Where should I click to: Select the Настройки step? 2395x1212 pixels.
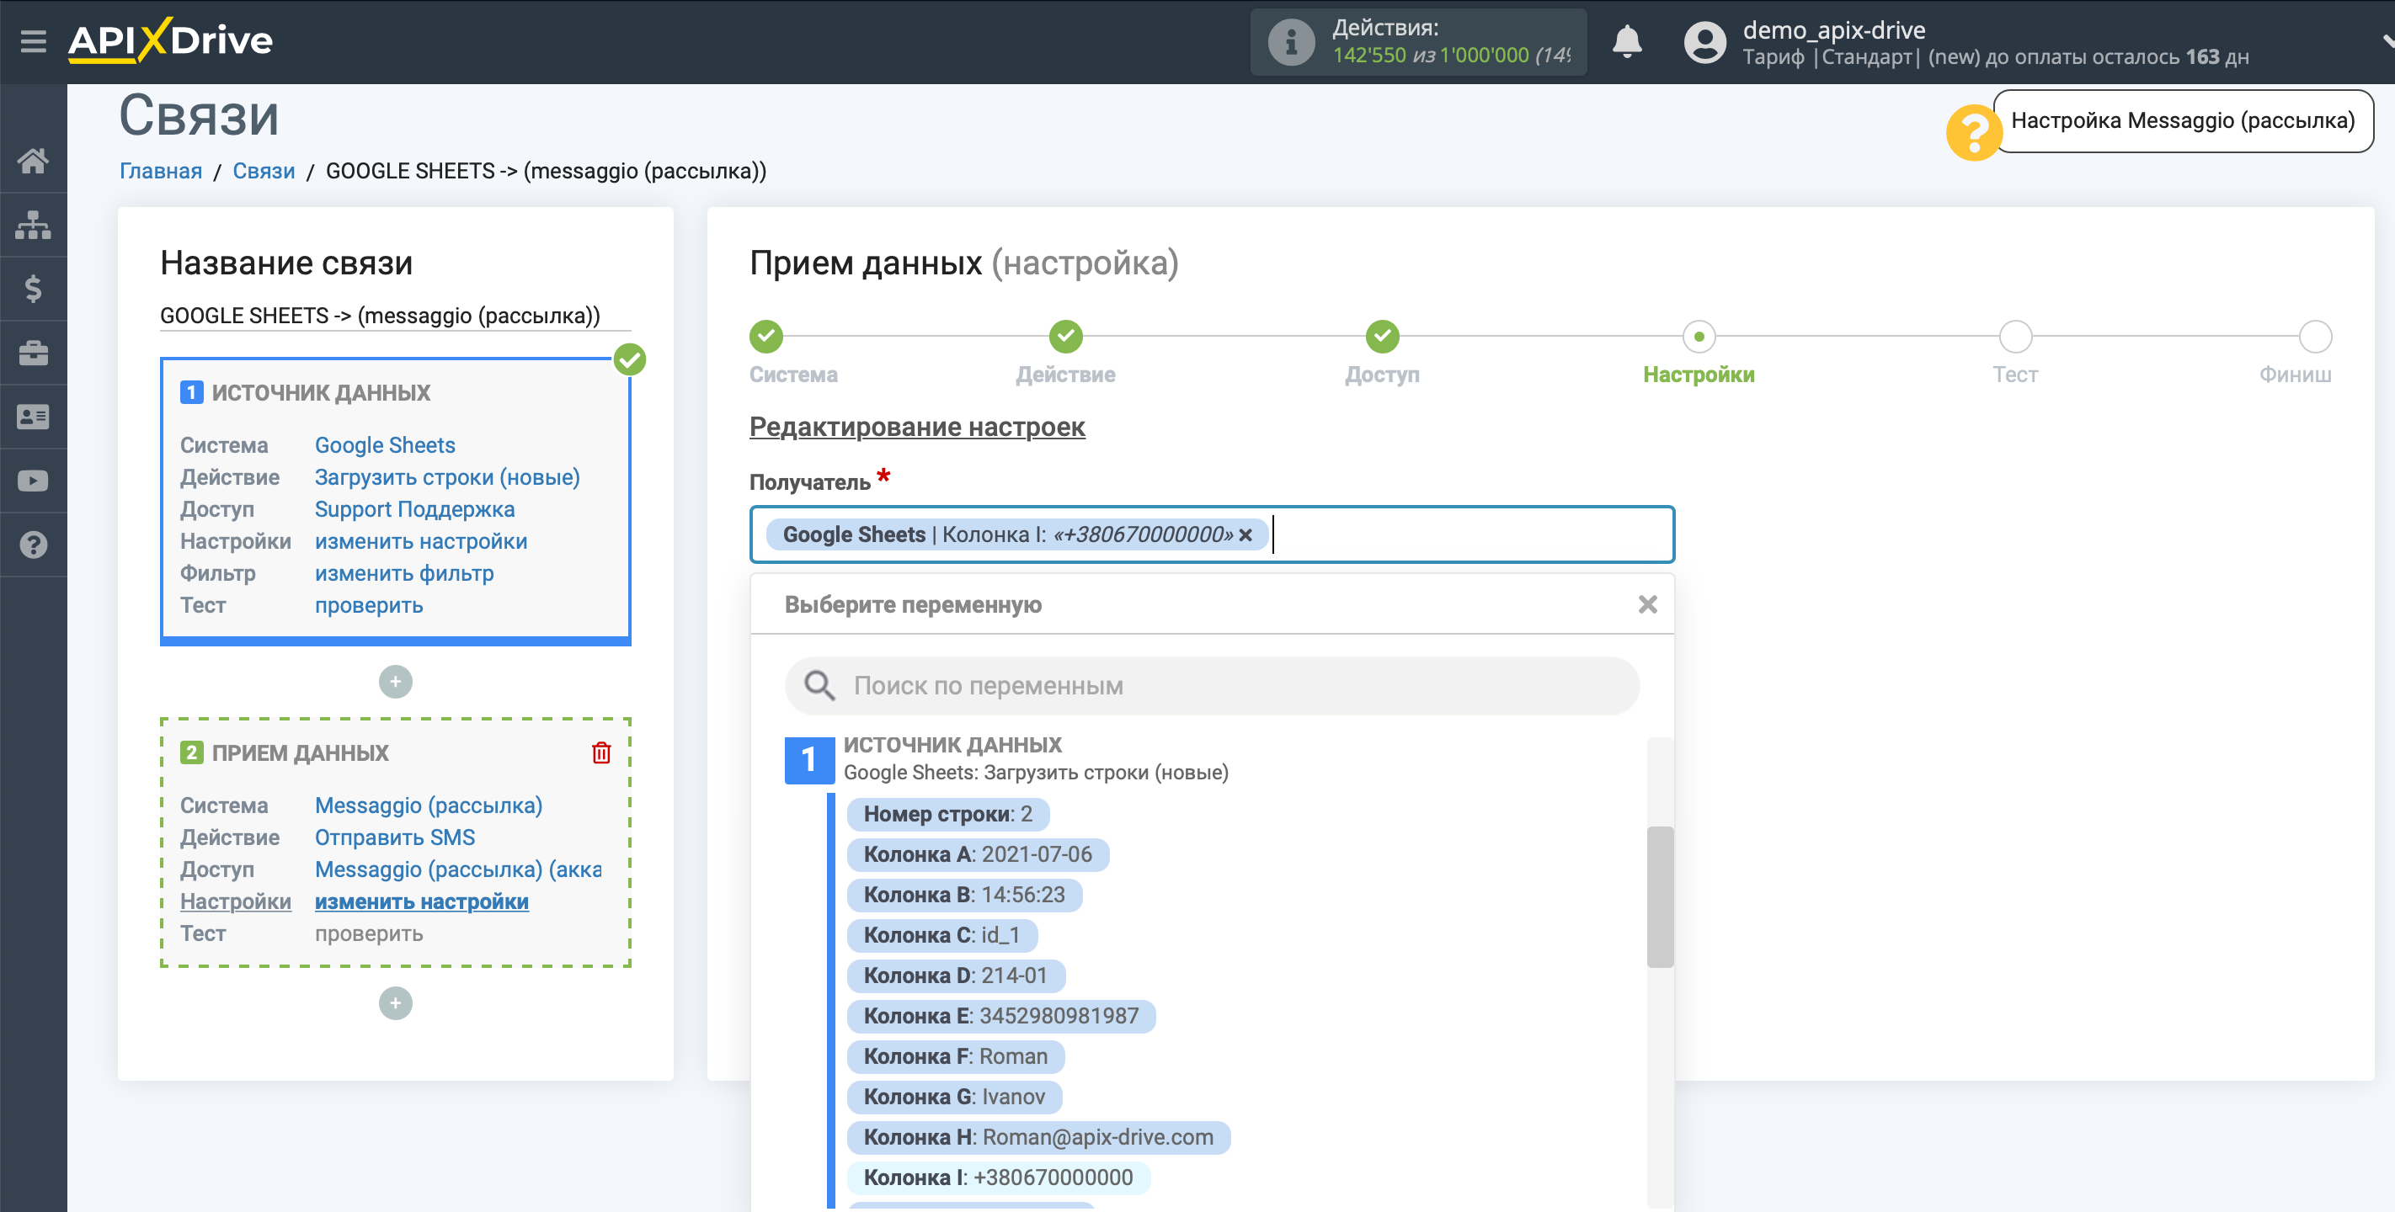coord(1699,337)
